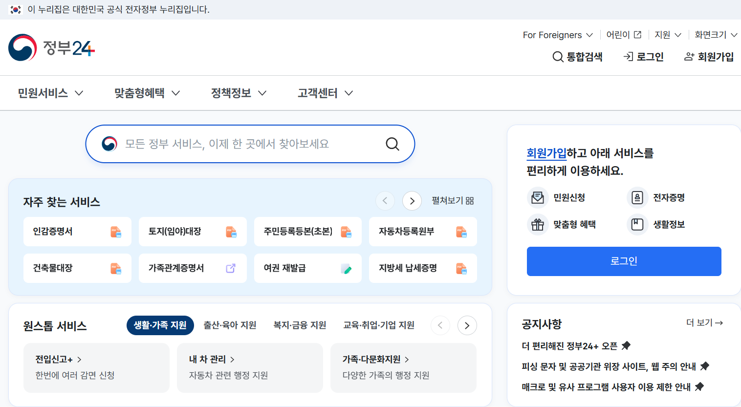Click the pin icon beside 정부24+ 오픈 notice

tap(626, 345)
